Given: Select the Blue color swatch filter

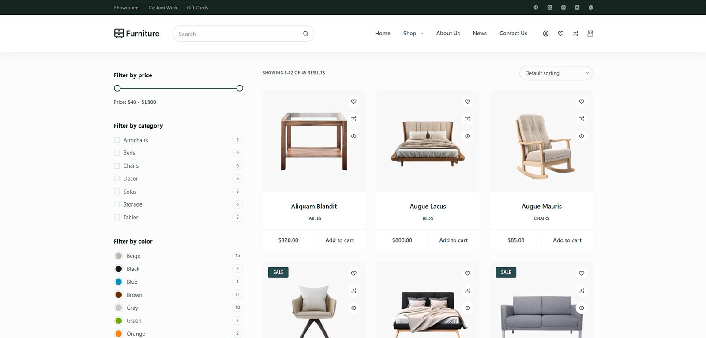Looking at the screenshot, I should [x=119, y=282].
